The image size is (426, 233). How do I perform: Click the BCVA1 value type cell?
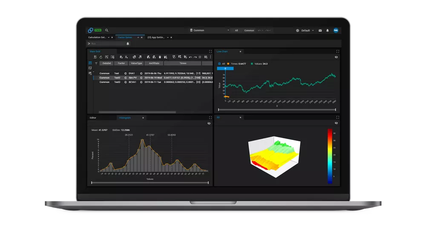tap(132, 82)
